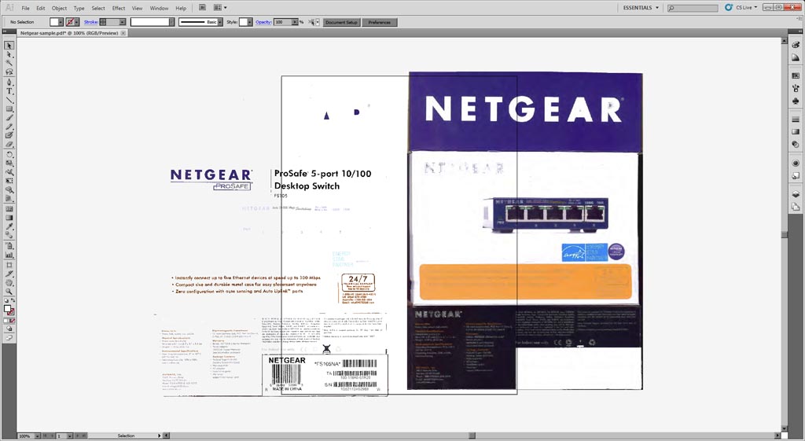Open the Appearance panel icon

coord(795,162)
